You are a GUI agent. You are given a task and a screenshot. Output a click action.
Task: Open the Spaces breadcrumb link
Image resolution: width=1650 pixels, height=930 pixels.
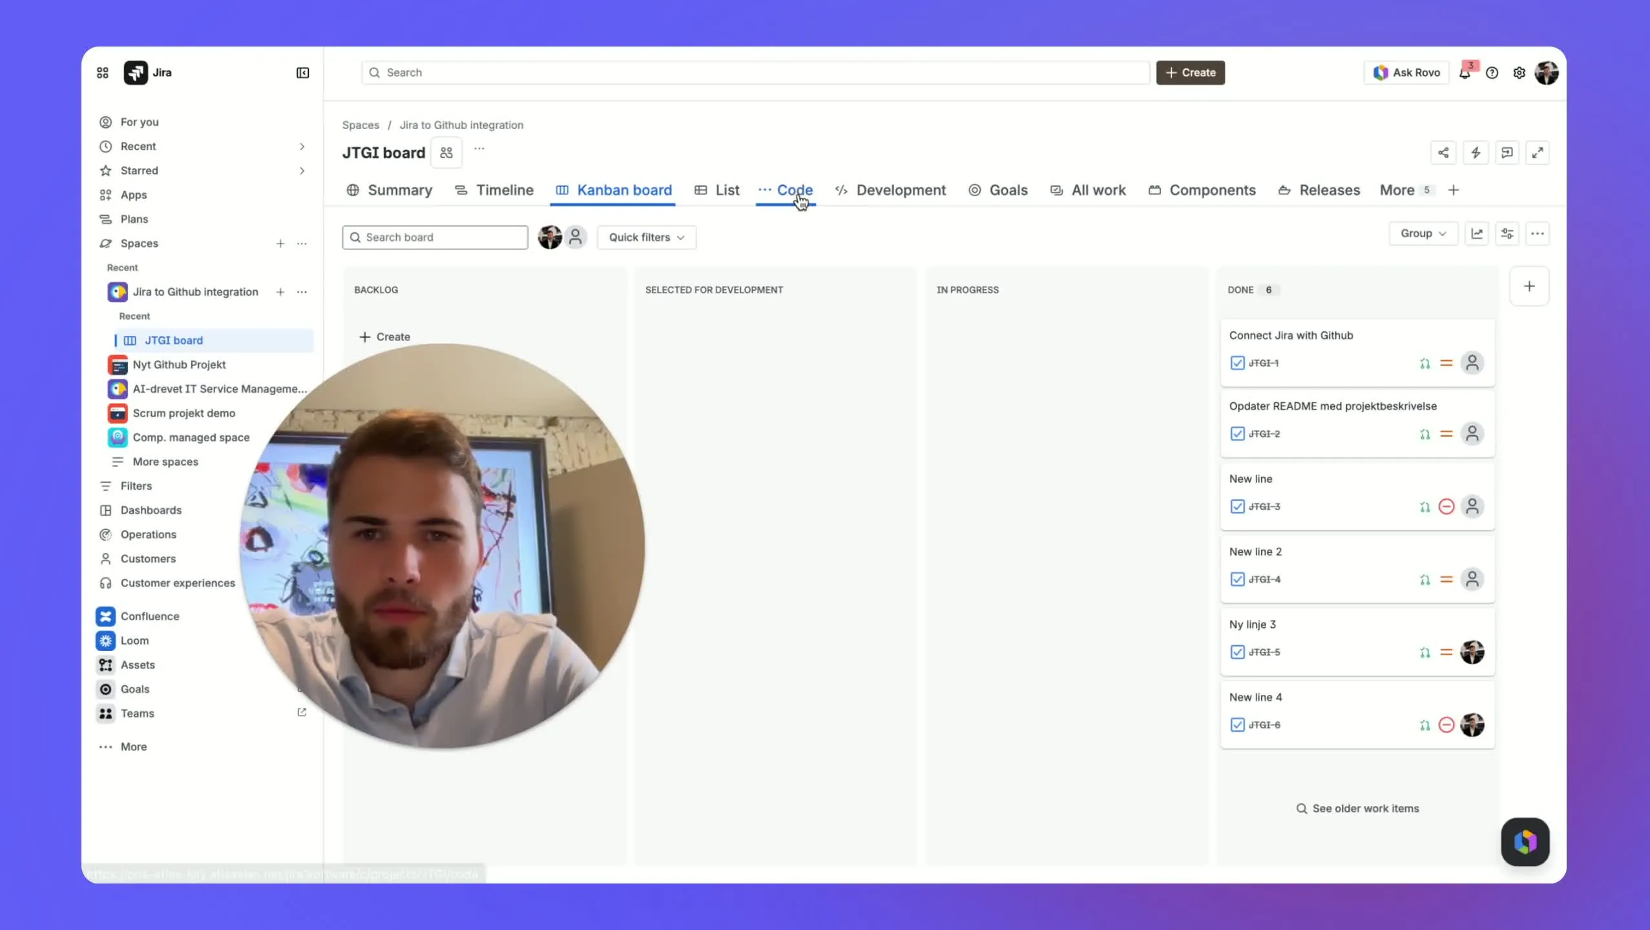click(360, 125)
